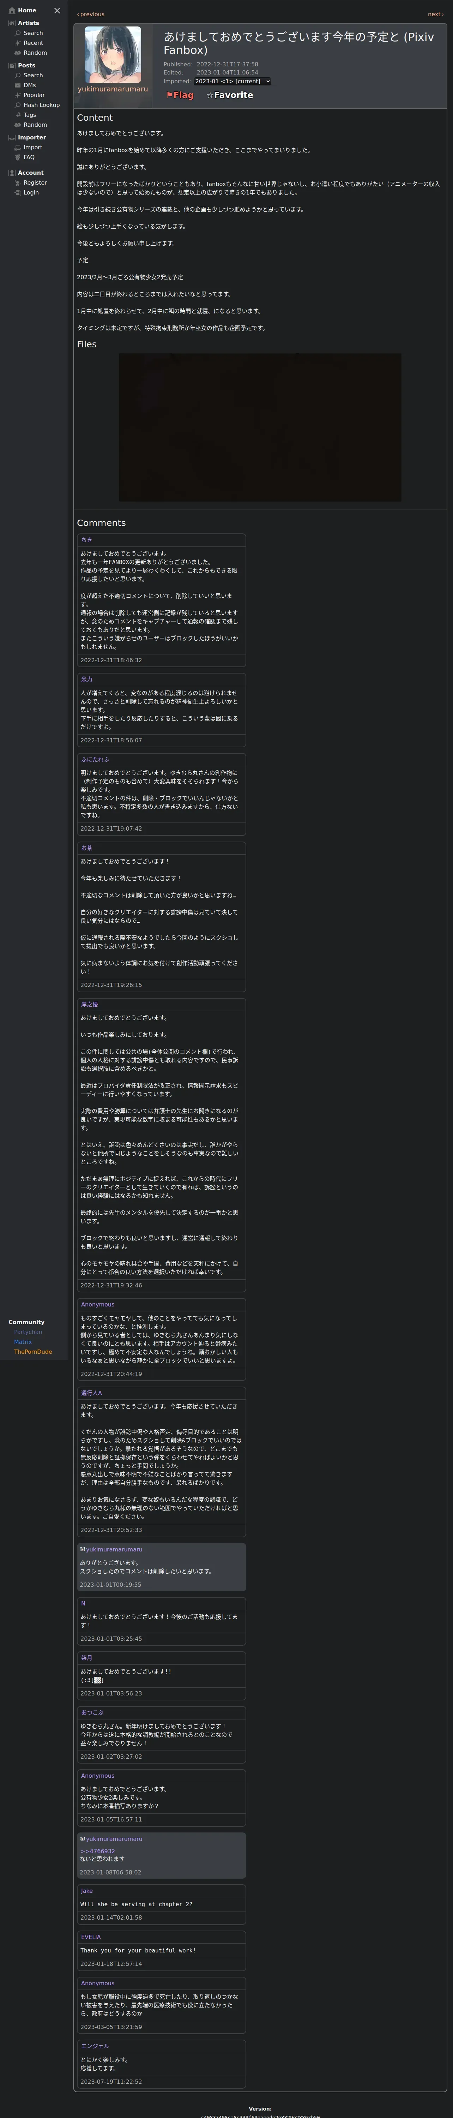Click commenter name ふにたれふ
The width and height of the screenshot is (453, 2118).
[95, 760]
